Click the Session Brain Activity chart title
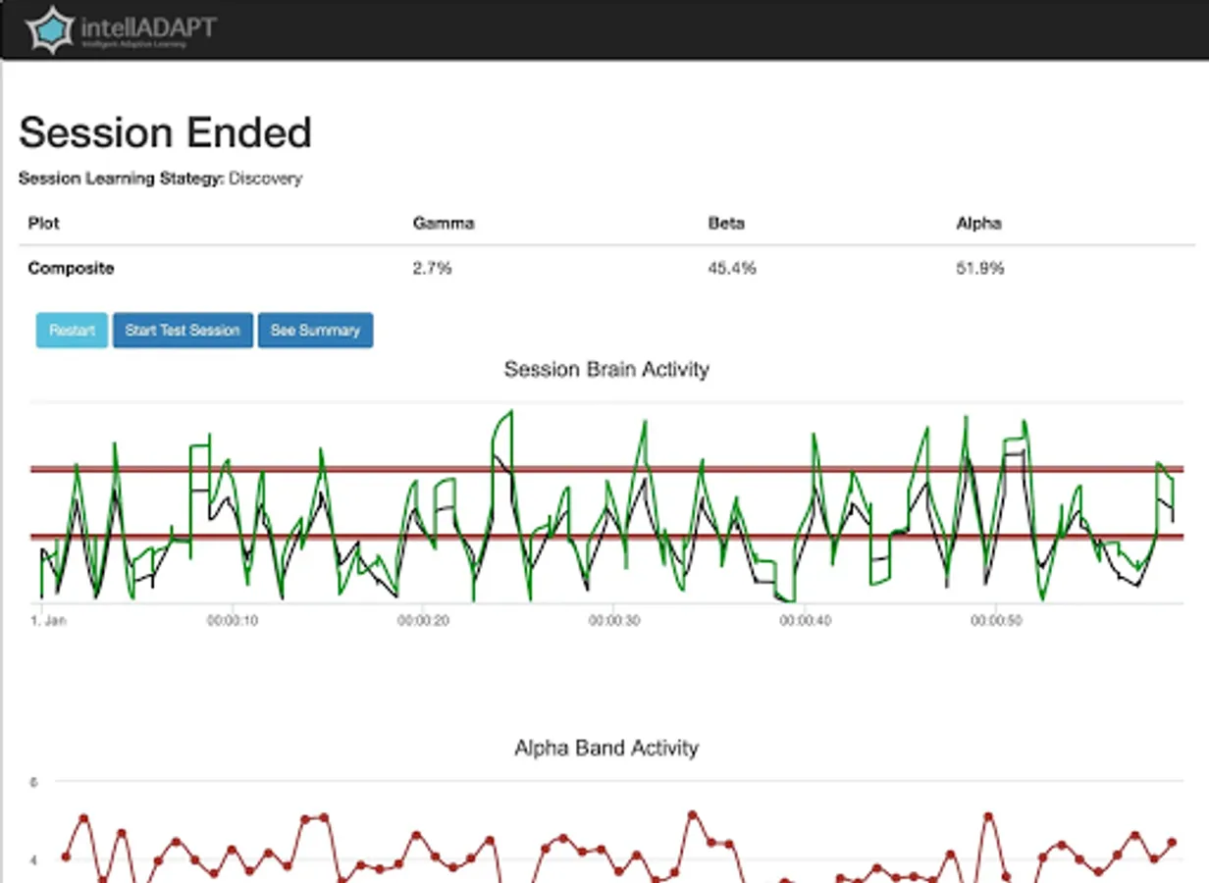Image resolution: width=1209 pixels, height=883 pixels. pyautogui.click(x=606, y=369)
